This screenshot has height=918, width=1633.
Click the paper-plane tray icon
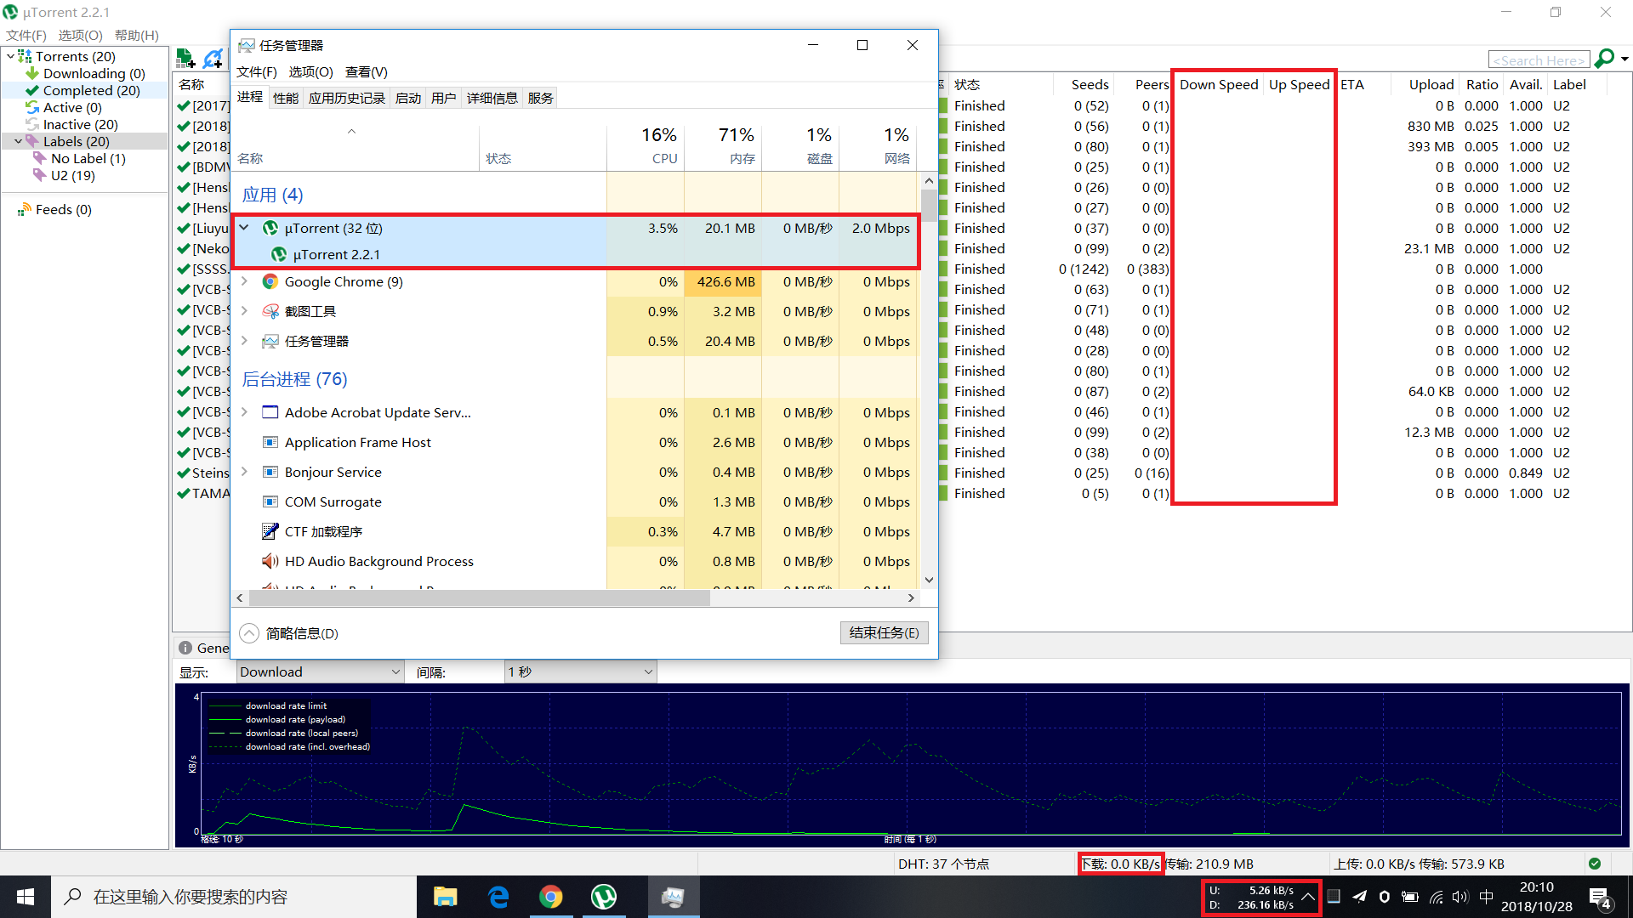coord(1359,896)
